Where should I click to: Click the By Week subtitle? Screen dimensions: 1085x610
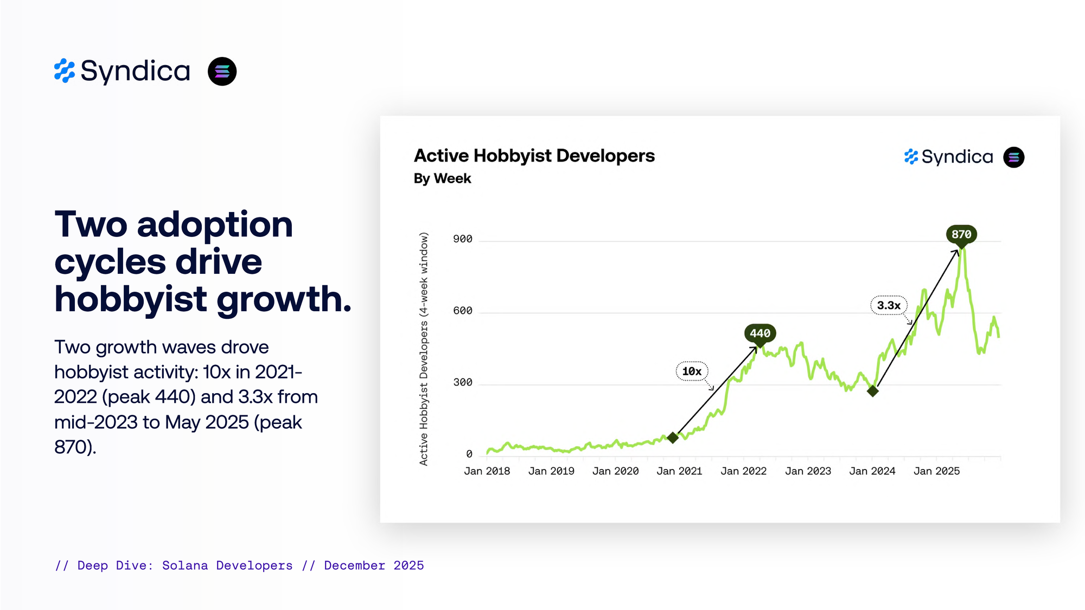[x=442, y=178]
